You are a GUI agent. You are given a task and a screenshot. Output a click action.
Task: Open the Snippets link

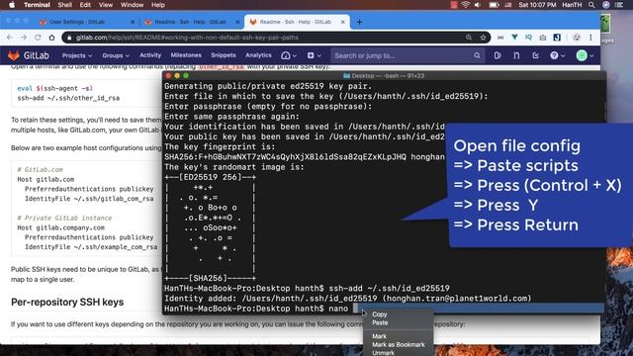[224, 55]
